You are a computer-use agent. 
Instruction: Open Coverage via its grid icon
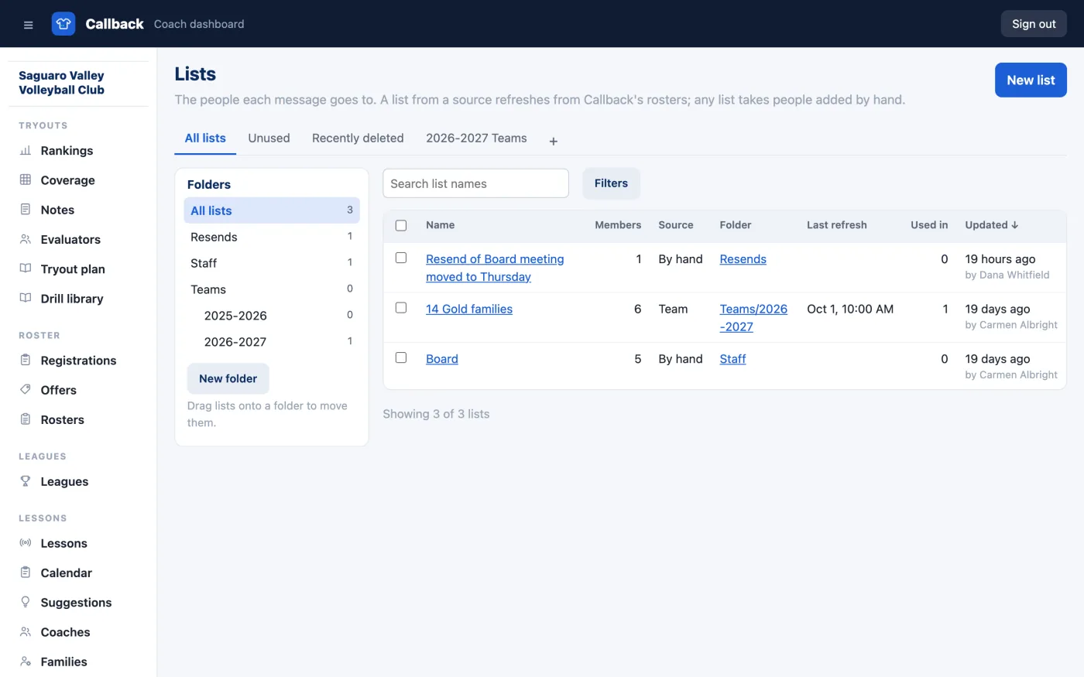coord(26,180)
